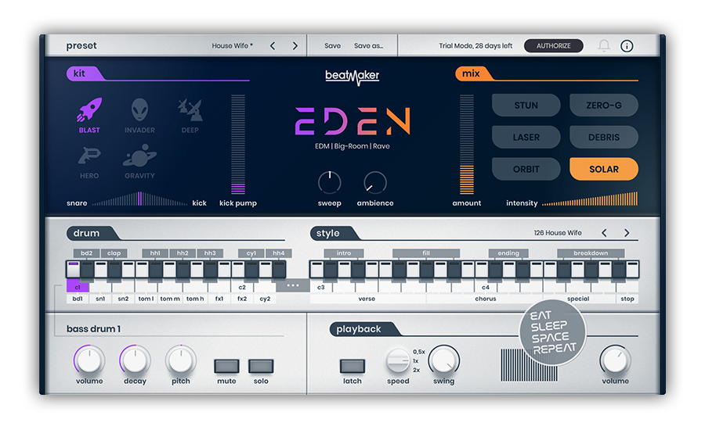The width and height of the screenshot is (705, 430).
Task: Open the info icon in header
Action: (627, 46)
